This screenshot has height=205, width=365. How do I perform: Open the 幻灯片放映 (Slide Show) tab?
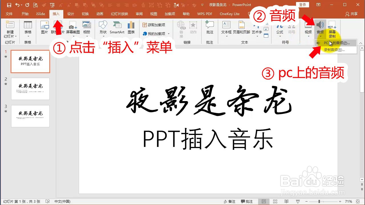pyautogui.click(x=119, y=14)
